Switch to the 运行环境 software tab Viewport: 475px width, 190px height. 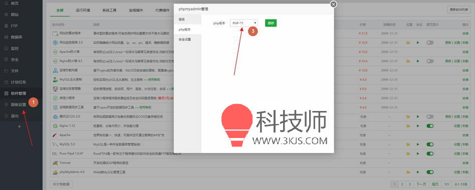tap(83, 10)
